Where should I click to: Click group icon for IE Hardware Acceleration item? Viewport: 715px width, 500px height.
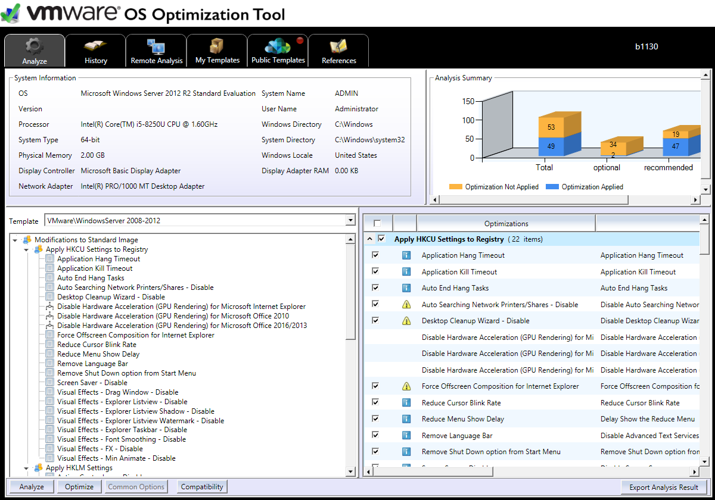50,307
